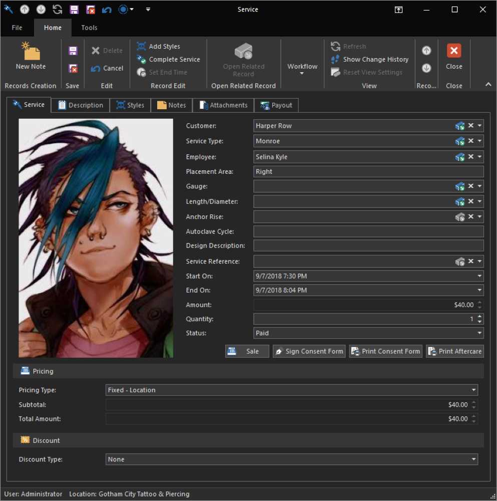Switch to the Description tab
The width and height of the screenshot is (497, 501).
point(81,105)
